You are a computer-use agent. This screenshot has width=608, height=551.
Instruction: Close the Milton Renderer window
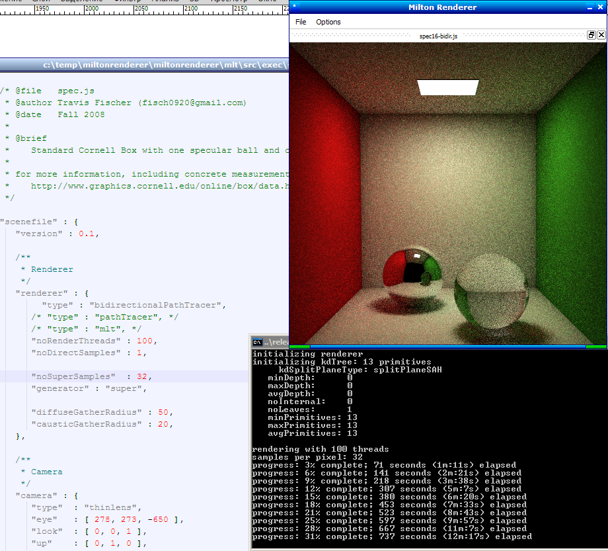coord(601,7)
